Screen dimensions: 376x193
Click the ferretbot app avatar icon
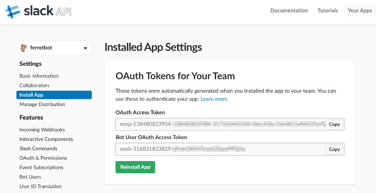[23, 48]
